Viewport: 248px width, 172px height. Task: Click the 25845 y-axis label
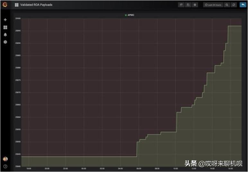coord(18,154)
